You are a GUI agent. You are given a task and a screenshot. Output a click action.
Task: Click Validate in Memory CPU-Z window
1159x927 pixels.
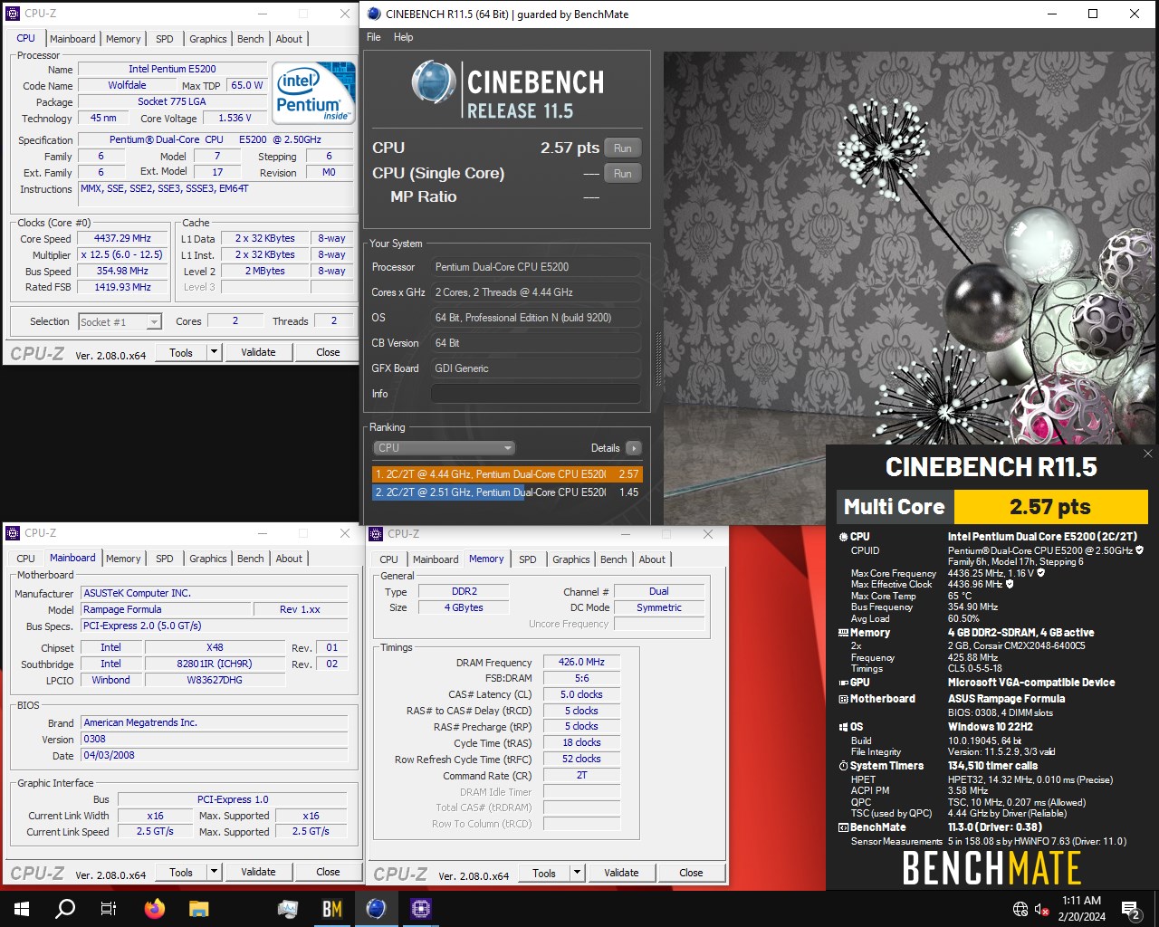(x=621, y=873)
